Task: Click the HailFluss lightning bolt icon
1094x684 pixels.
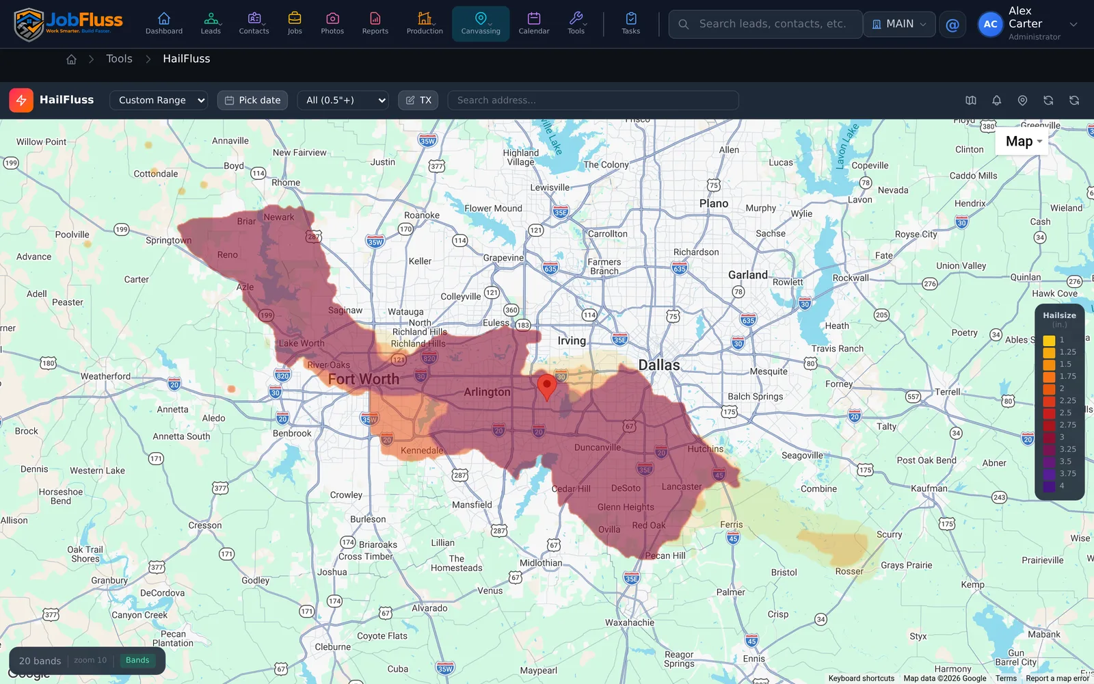Action: 21,100
